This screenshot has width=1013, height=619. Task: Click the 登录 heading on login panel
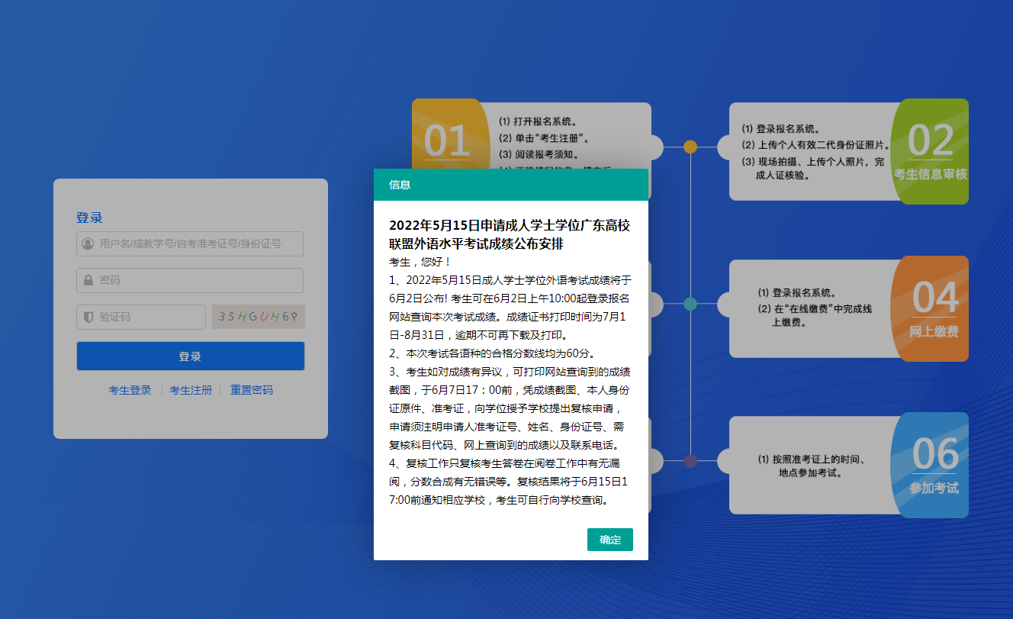89,218
